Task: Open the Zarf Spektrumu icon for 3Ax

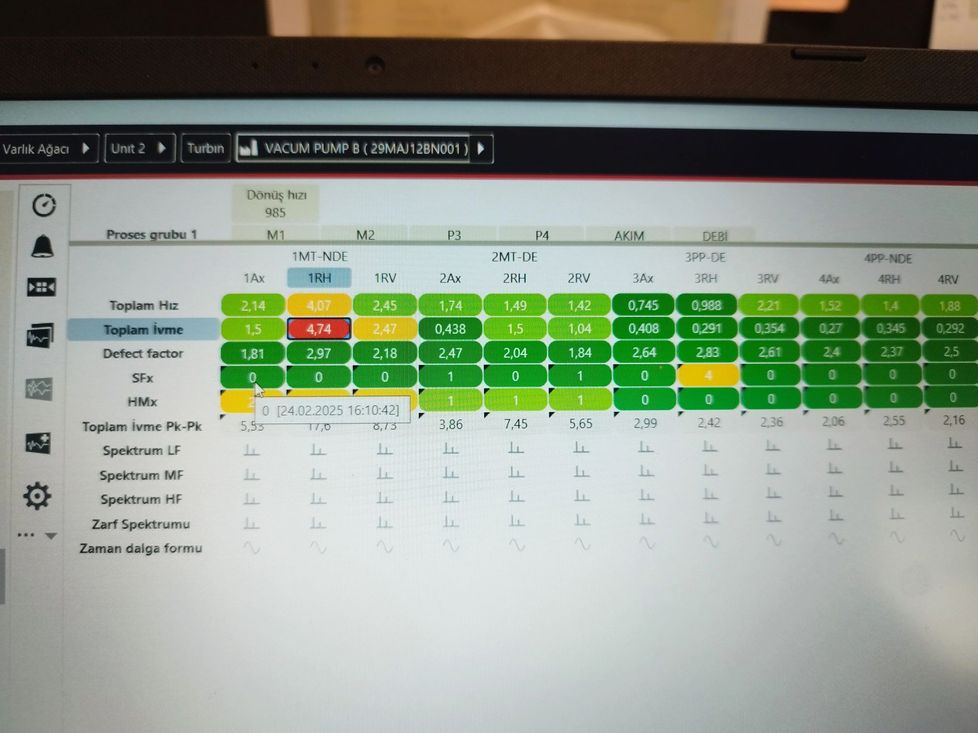Action: click(x=646, y=519)
